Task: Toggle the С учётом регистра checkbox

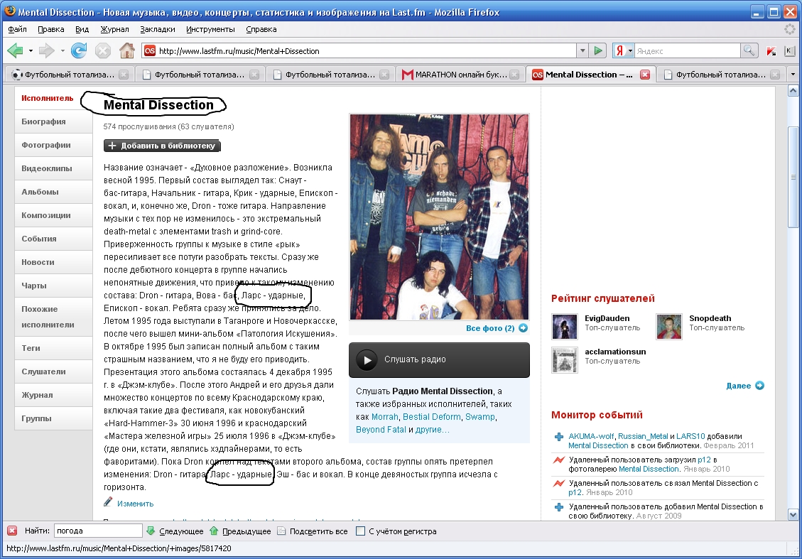Action: [360, 531]
